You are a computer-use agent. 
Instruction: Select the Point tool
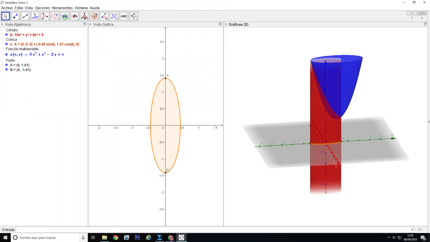point(15,16)
